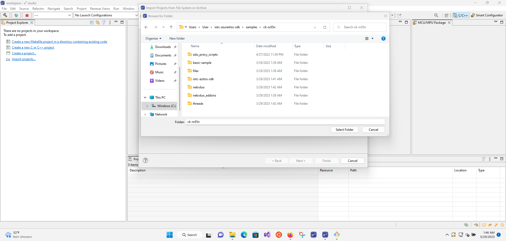Image resolution: width=506 pixels, height=241 pixels.
Task: Expand the Network tree node
Action: (145, 114)
